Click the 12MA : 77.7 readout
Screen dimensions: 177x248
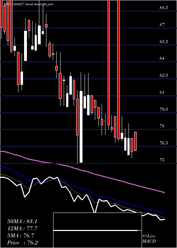click(x=22, y=229)
